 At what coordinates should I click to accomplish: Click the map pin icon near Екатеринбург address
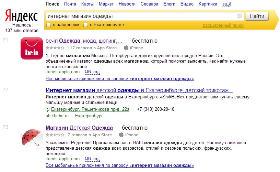point(47,109)
